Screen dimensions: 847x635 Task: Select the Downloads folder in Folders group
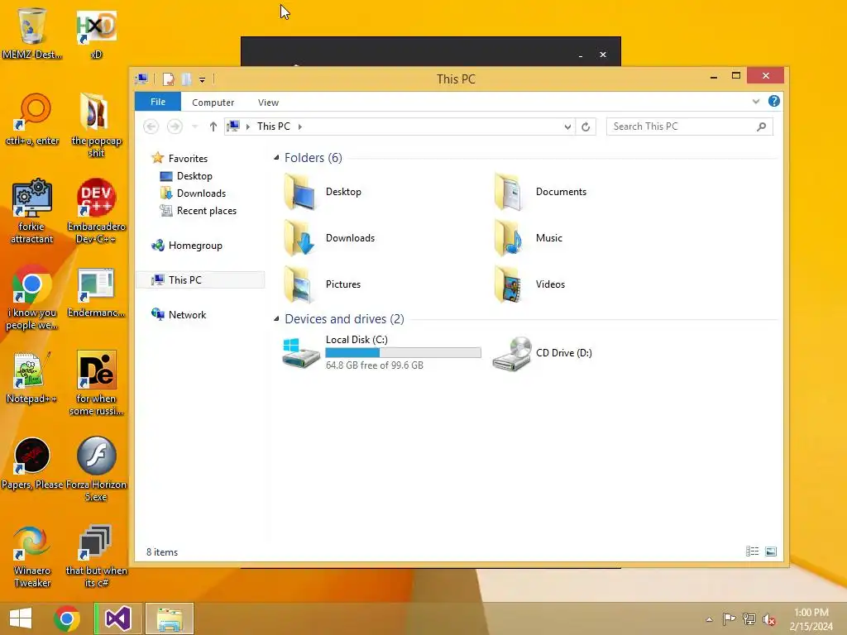pyautogui.click(x=328, y=238)
